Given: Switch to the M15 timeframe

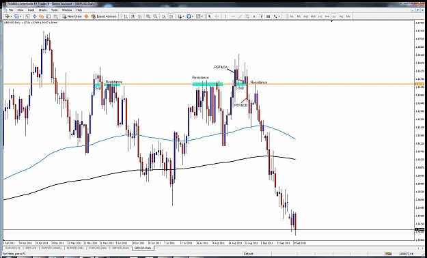Looking at the screenshot, I should point(306,16).
